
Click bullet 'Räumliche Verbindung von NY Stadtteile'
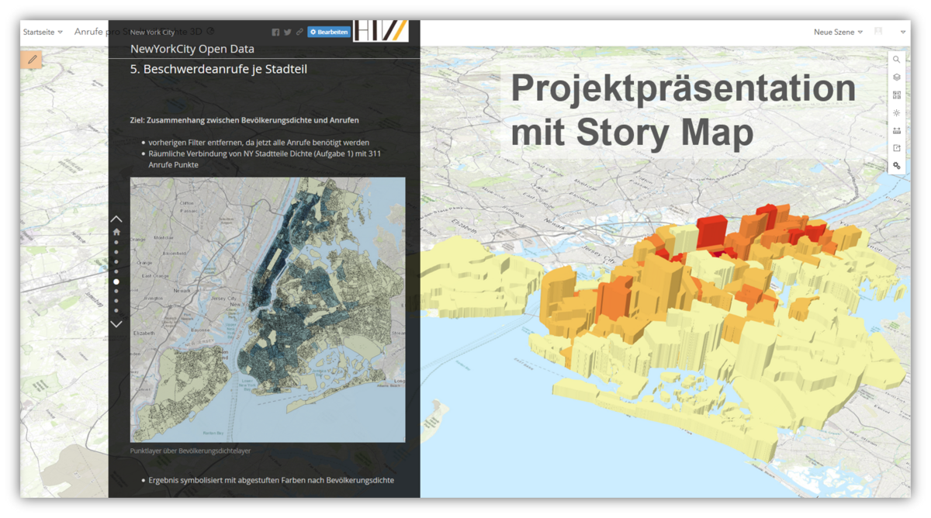coord(265,159)
